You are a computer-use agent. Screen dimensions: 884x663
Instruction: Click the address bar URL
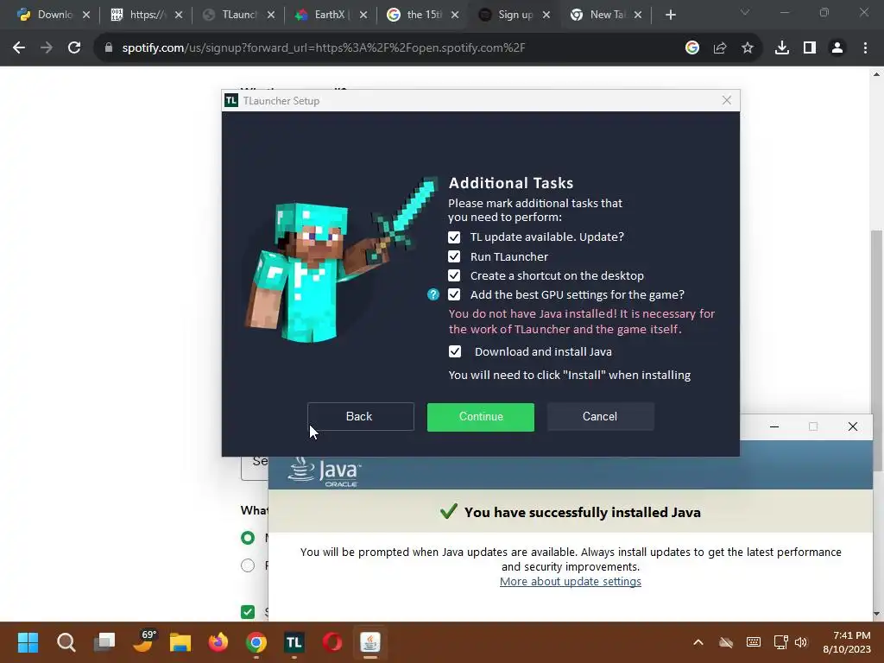click(x=324, y=48)
